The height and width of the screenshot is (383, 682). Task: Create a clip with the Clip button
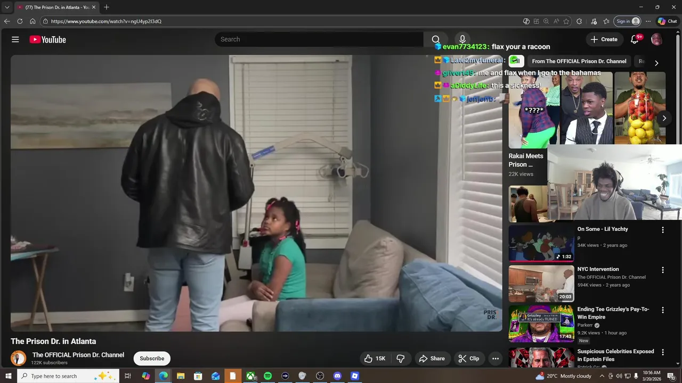click(469, 359)
